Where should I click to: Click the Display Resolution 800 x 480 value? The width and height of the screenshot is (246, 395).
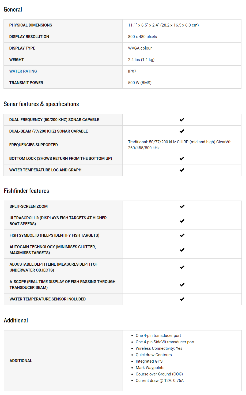click(142, 37)
